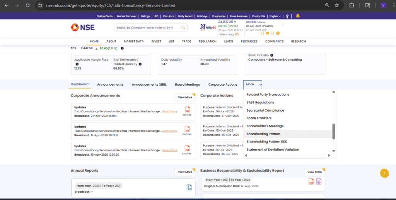Select the filled second carousel indicator square
The width and height of the screenshot is (396, 200).
coord(268,33)
